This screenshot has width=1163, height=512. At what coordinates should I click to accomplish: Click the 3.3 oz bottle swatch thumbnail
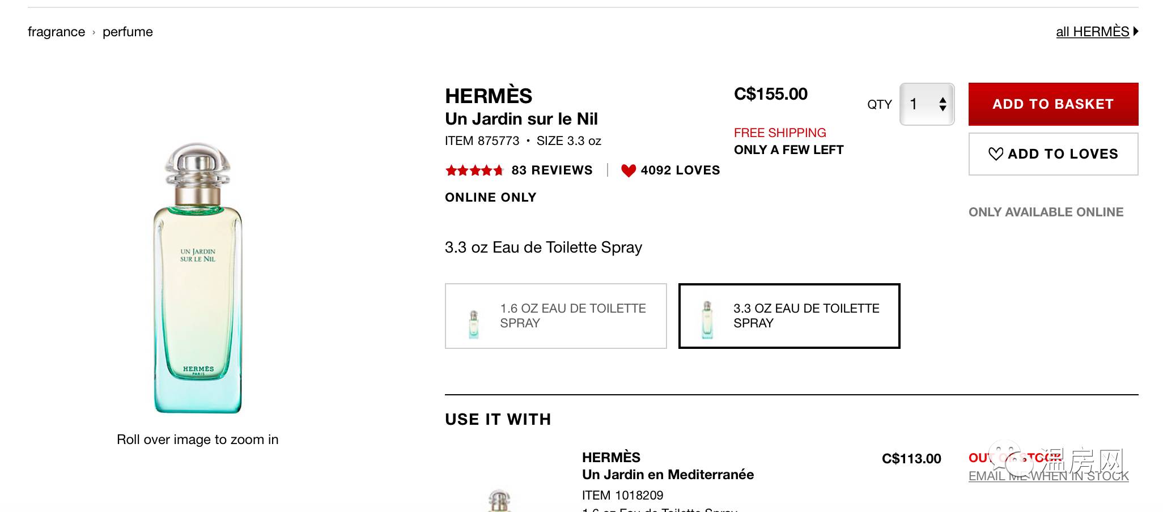click(707, 320)
